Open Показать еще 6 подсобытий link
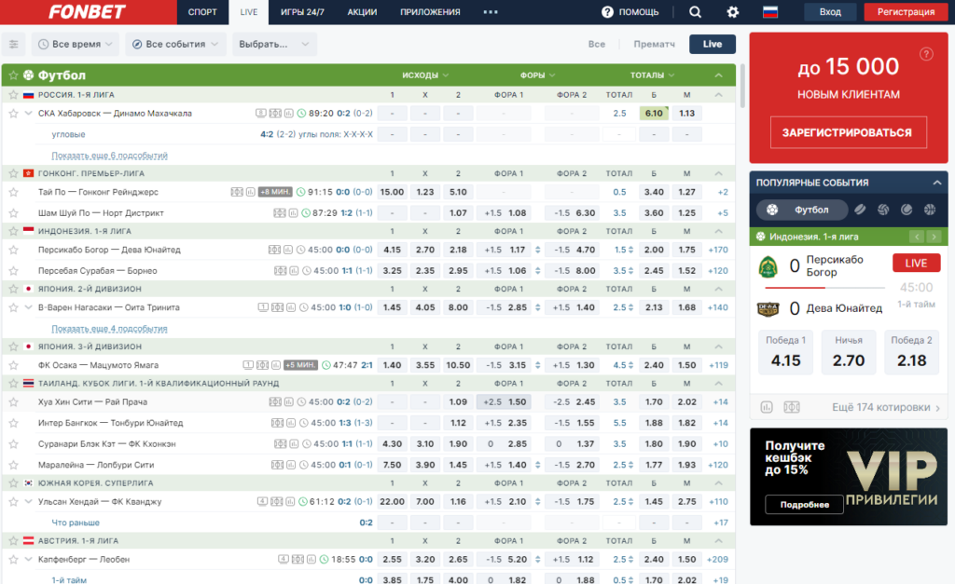 click(x=110, y=156)
